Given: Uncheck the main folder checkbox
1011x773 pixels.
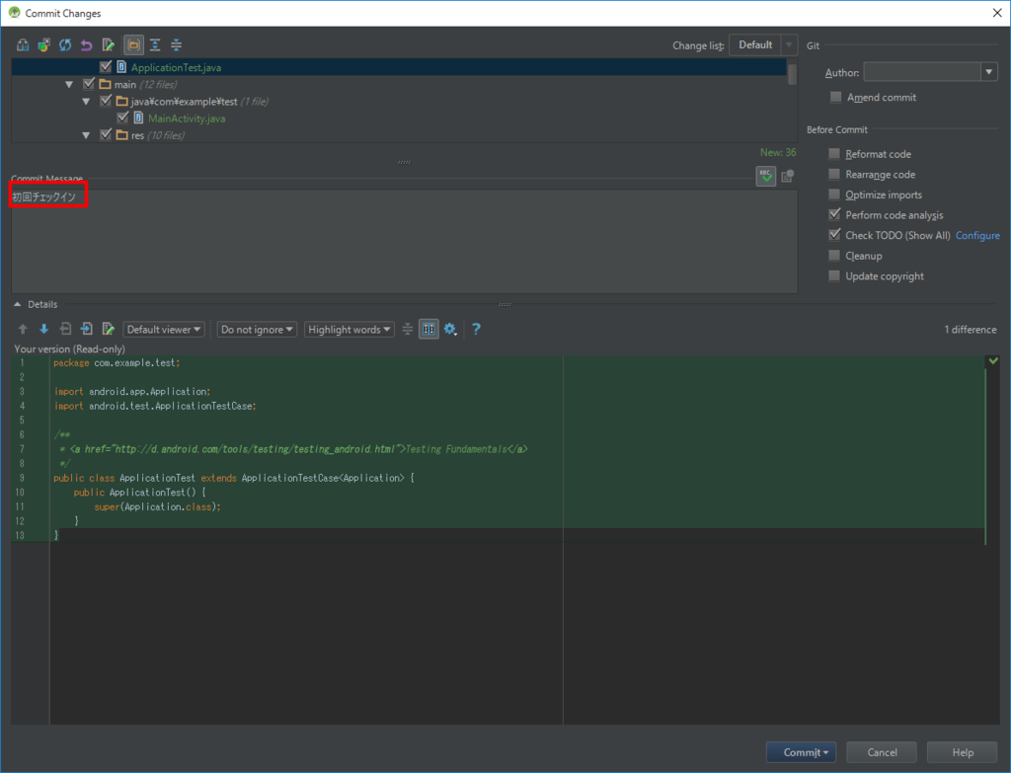Looking at the screenshot, I should (x=89, y=84).
